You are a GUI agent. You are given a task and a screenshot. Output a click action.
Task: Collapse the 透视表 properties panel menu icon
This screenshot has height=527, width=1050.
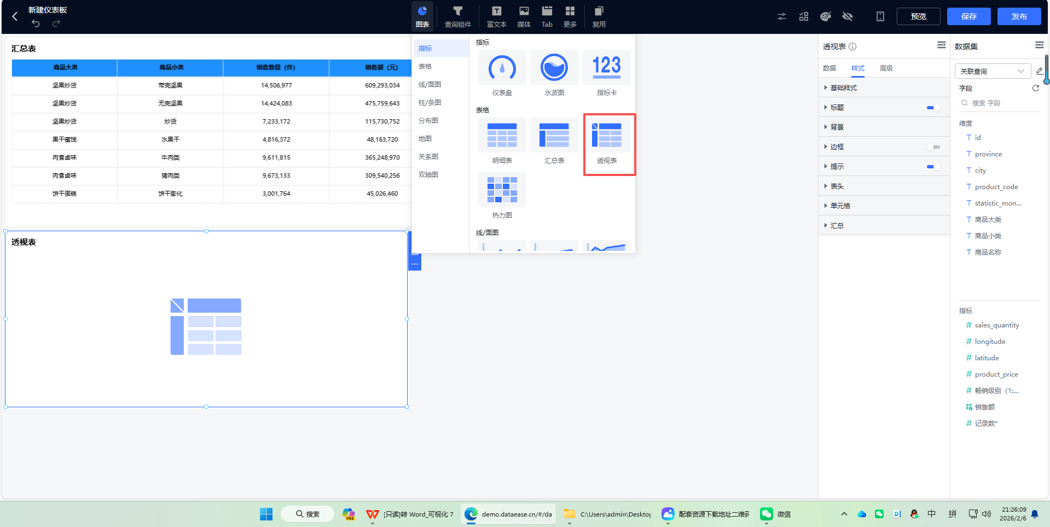coord(942,45)
